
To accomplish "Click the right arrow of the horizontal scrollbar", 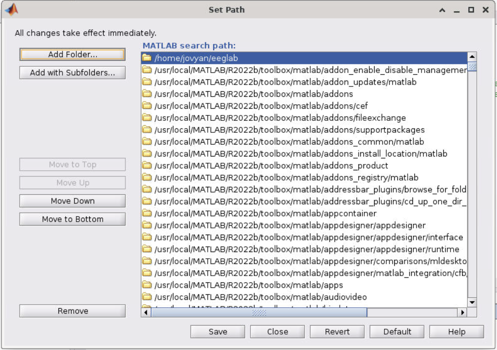I will [462, 313].
